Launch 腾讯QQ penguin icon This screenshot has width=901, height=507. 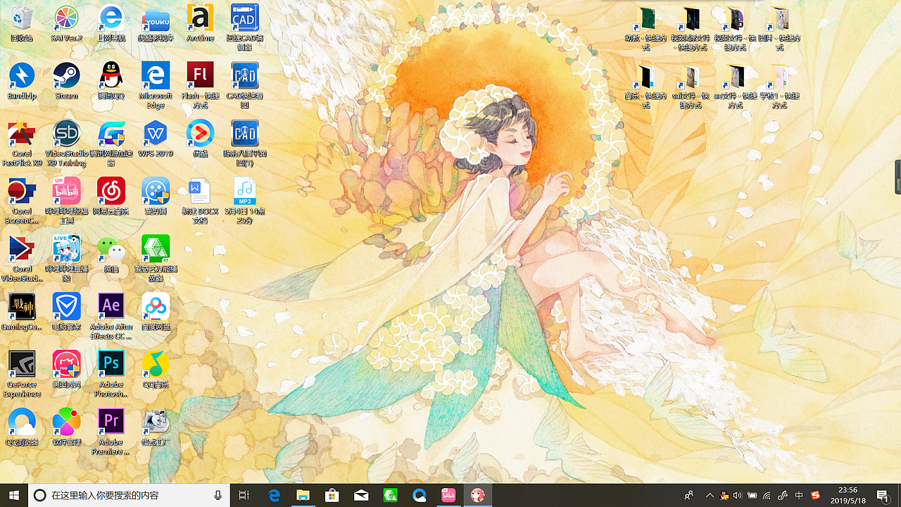pyautogui.click(x=111, y=81)
